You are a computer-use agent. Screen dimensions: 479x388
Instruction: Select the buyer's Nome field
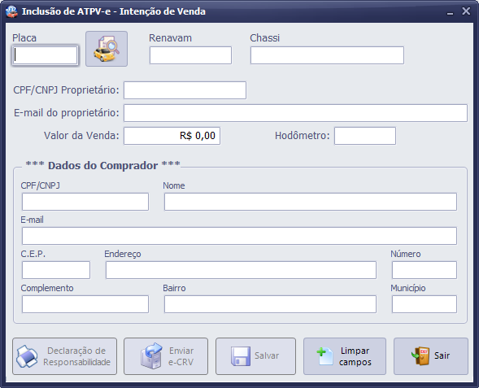[x=311, y=202]
